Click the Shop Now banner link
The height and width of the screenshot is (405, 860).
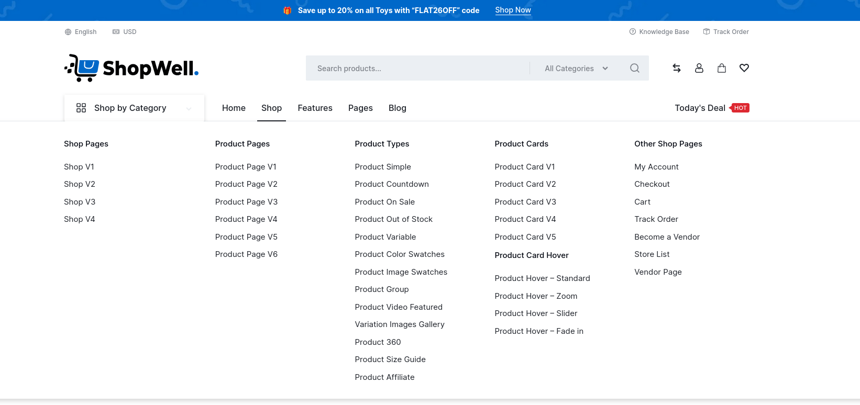pyautogui.click(x=513, y=10)
